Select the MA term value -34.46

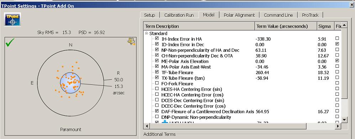(262, 67)
